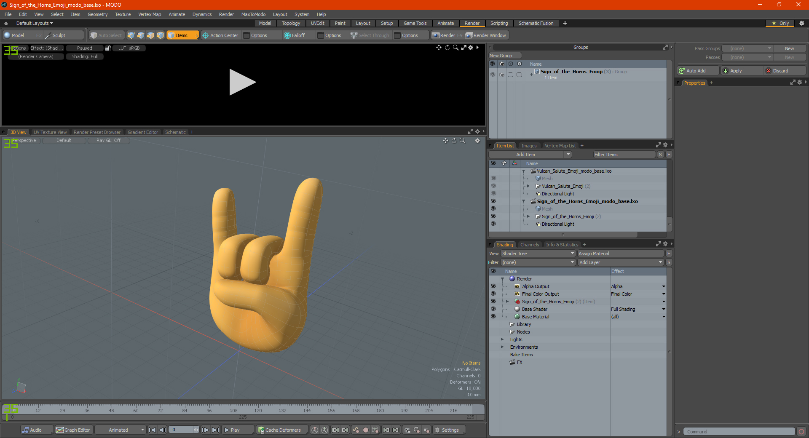809x438 pixels.
Task: Switch to UV Texture View tab
Action: (50, 132)
